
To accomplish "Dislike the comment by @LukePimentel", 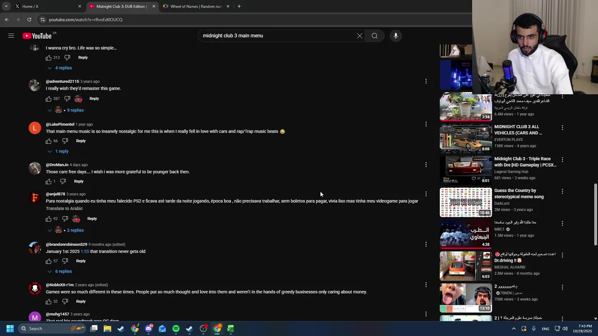I will tap(65, 141).
